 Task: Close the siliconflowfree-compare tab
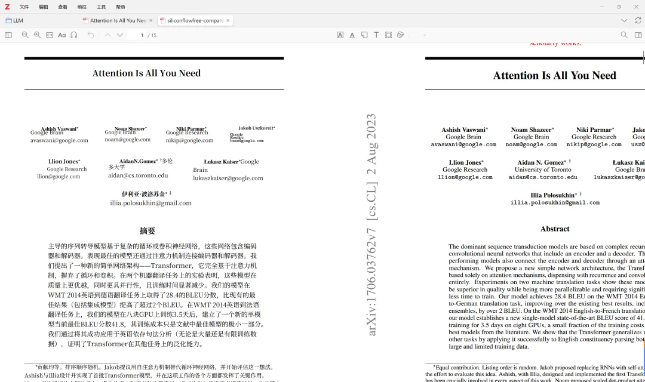tap(228, 20)
